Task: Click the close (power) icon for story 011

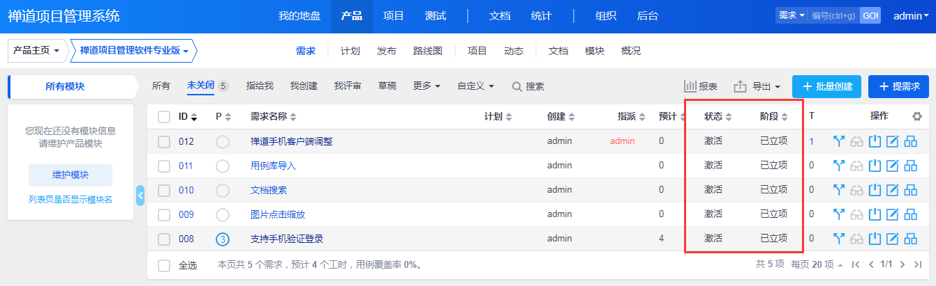Action: (875, 166)
